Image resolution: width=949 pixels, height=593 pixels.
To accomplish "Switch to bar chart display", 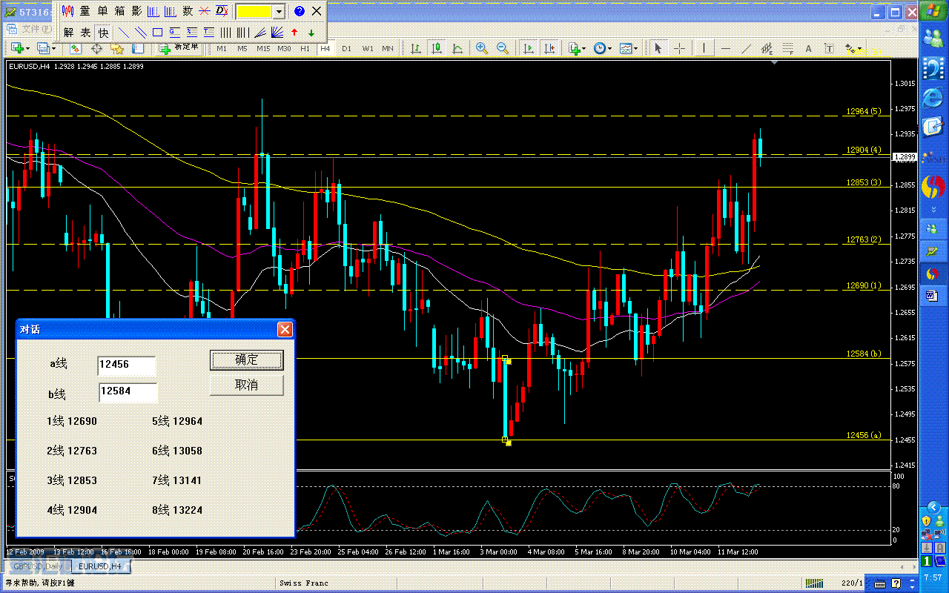I will pyautogui.click(x=416, y=48).
